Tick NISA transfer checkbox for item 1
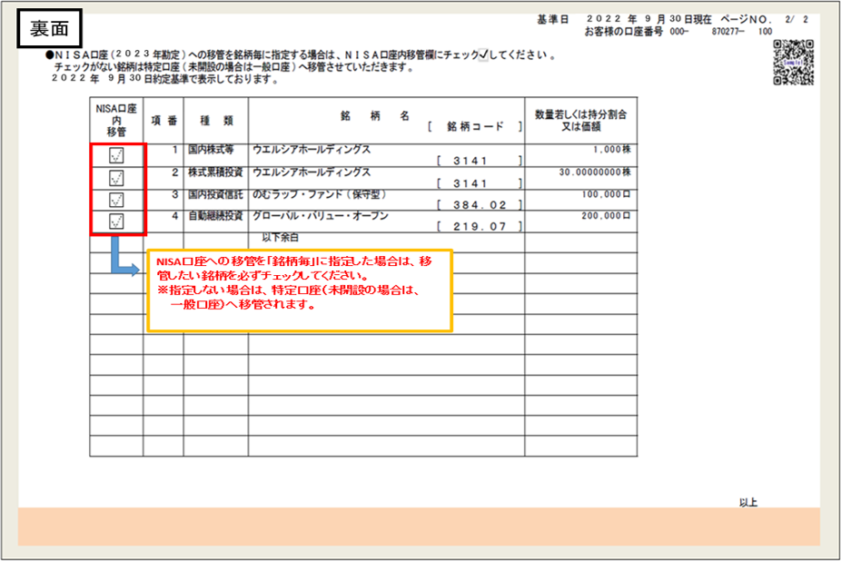Image resolution: width=841 pixels, height=561 pixels. 116,155
